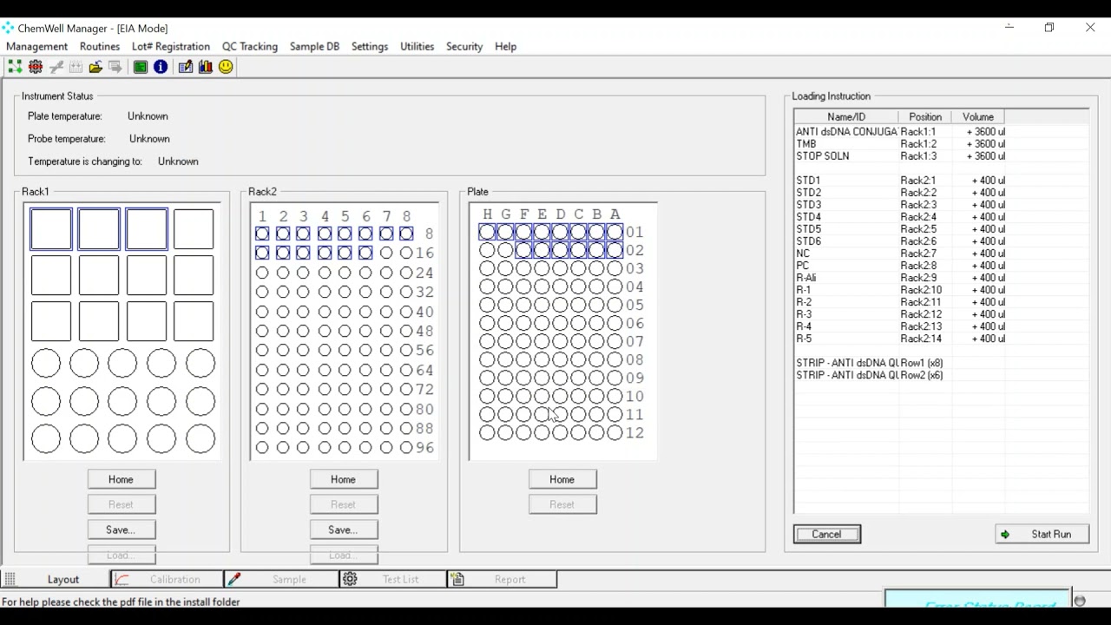This screenshot has height=625, width=1111.
Task: Click Home button under Rack2
Action: (343, 479)
